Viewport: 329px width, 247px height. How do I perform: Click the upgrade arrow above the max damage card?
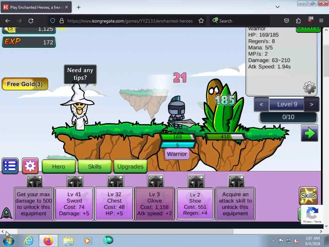35,181
